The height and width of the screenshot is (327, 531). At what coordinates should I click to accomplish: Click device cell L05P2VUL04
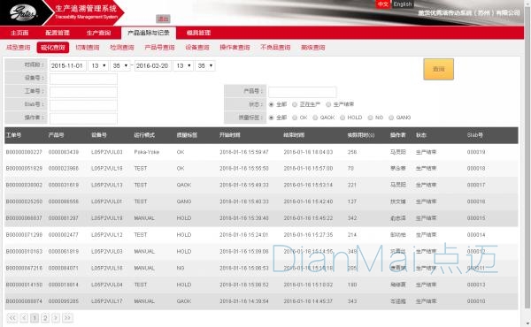click(x=107, y=285)
